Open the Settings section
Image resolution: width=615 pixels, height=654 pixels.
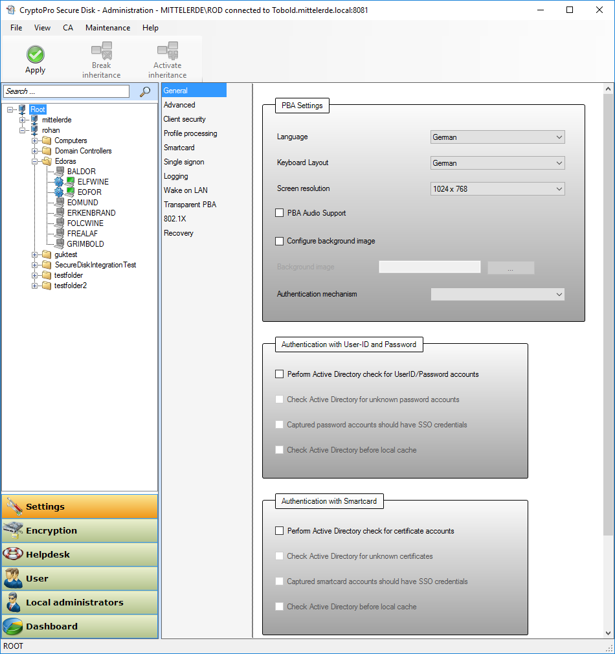point(80,506)
